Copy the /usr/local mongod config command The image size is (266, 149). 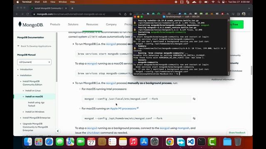(194, 99)
